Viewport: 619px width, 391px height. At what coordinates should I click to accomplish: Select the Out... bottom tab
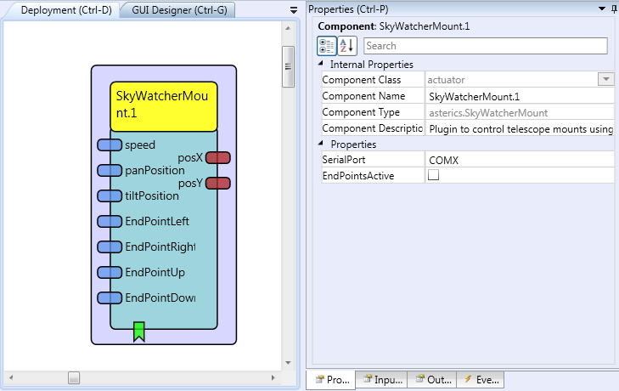pyautogui.click(x=432, y=380)
